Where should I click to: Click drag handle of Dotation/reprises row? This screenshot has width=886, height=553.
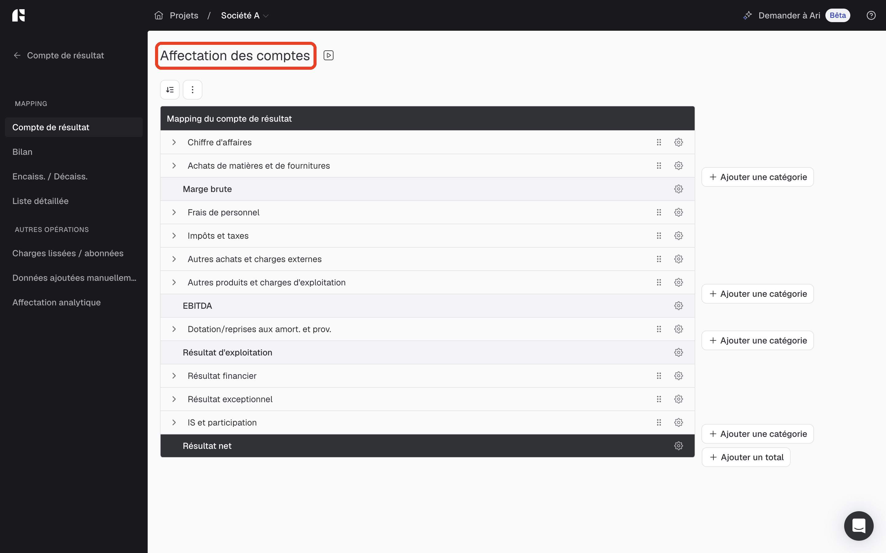pos(659,329)
